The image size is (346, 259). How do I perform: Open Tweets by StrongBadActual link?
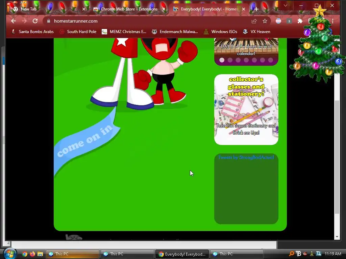tap(246, 157)
